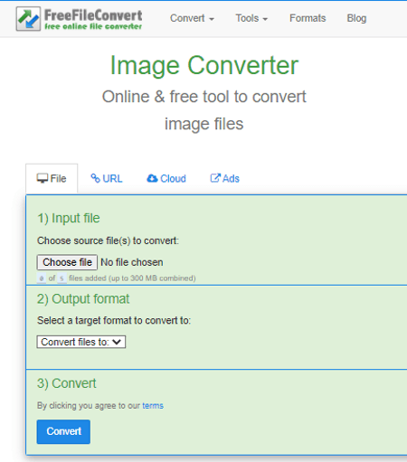Viewport: 407px width, 462px height.
Task: Click the 'No file chosen' text
Action: point(132,262)
